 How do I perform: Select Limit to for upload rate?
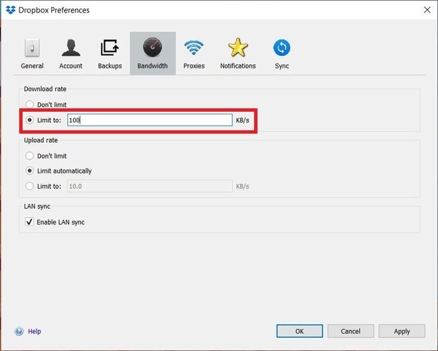[x=30, y=186]
